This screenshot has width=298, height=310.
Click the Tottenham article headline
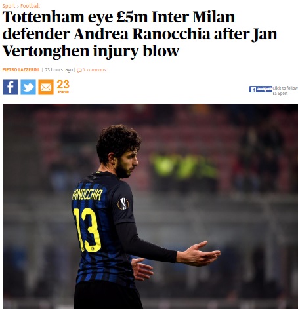click(x=140, y=34)
